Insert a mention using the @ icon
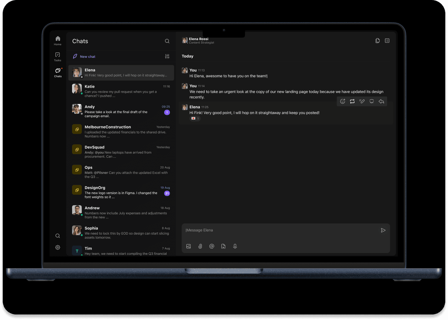The width and height of the screenshot is (448, 320). [212, 246]
